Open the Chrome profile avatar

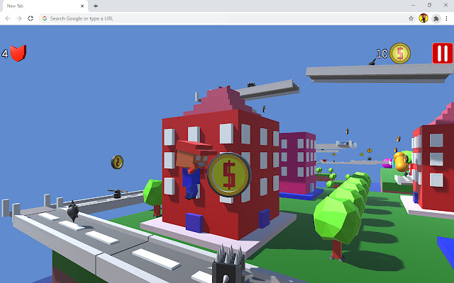423,18
